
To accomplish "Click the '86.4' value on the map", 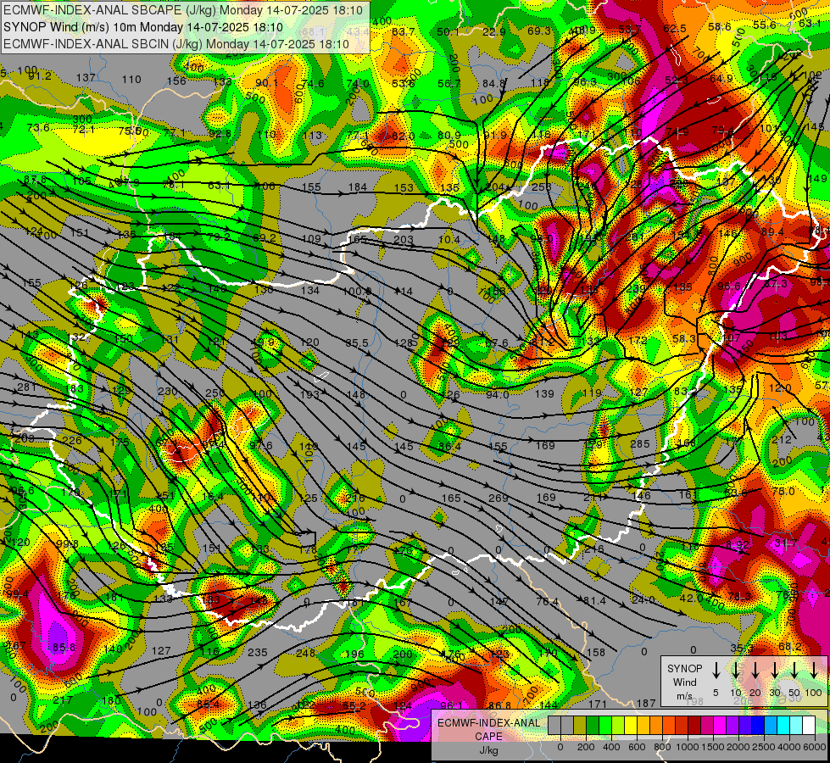I will click(448, 447).
